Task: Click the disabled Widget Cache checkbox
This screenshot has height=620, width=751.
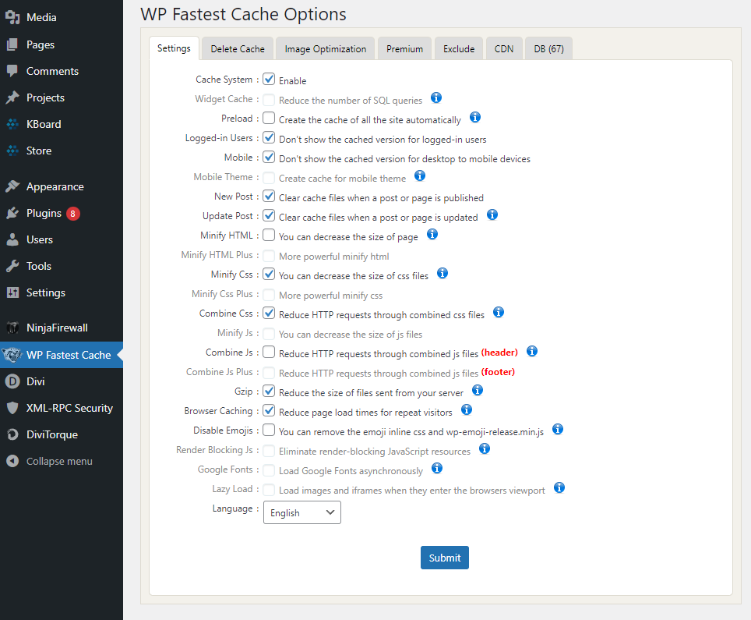Action: click(x=269, y=99)
